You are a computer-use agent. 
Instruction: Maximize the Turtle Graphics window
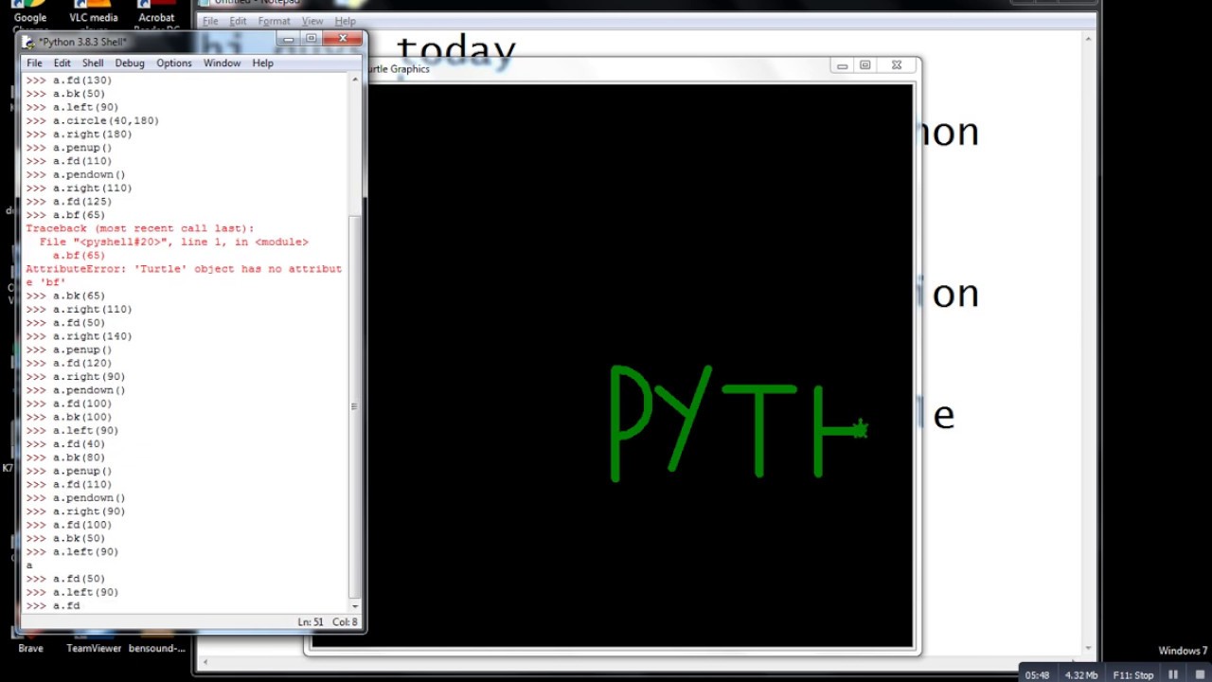click(x=865, y=65)
